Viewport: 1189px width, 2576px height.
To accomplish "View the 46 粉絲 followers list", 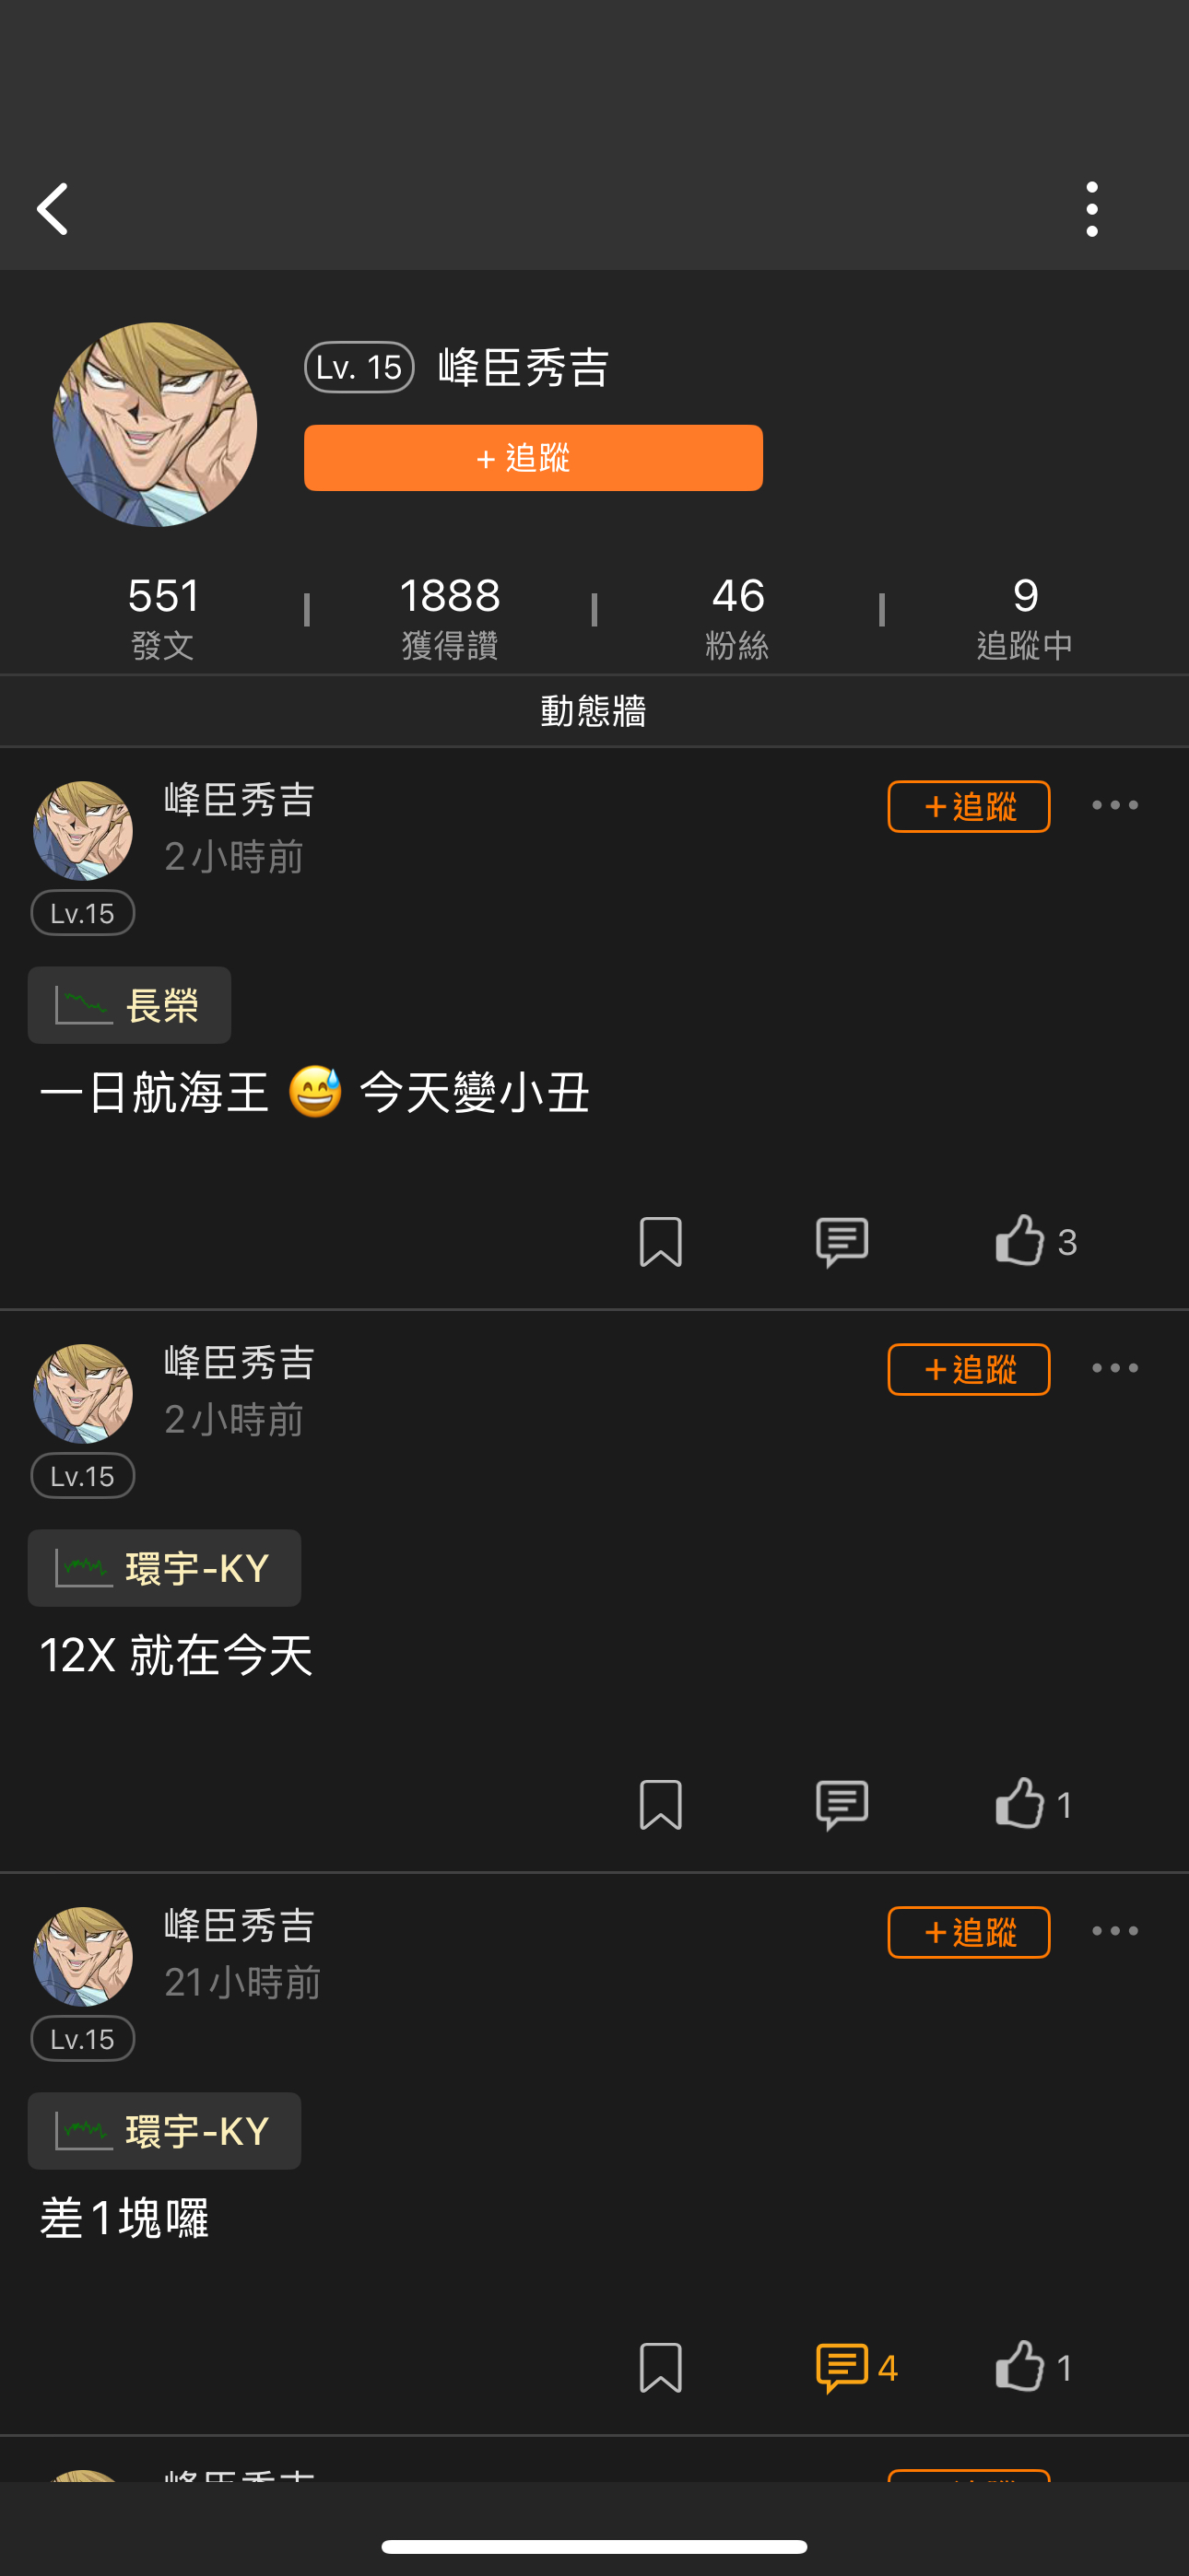I will [737, 617].
